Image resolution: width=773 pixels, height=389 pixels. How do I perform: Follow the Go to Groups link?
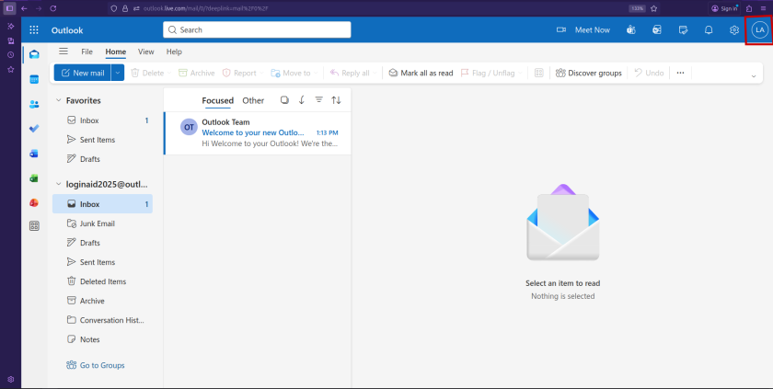[101, 365]
